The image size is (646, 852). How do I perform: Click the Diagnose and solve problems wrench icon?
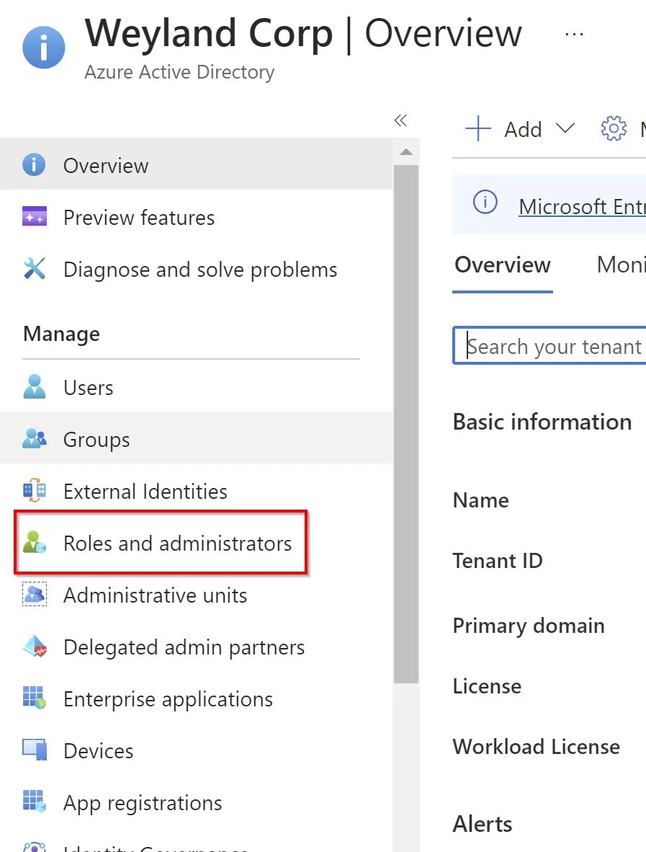(x=34, y=268)
